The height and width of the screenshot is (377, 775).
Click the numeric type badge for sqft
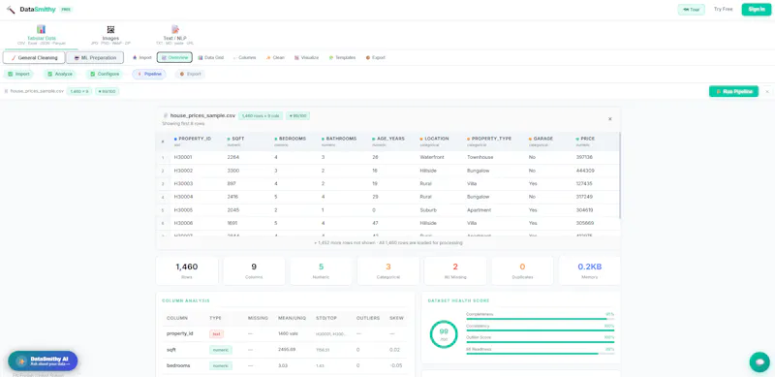tap(221, 350)
